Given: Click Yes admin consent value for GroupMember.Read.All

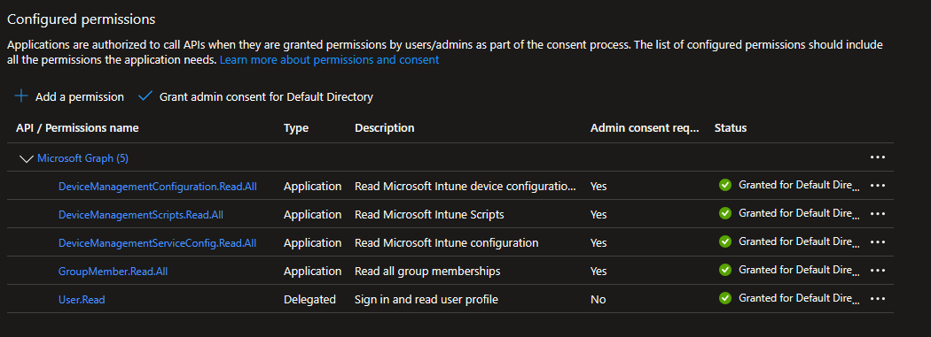Looking at the screenshot, I should 598,272.
